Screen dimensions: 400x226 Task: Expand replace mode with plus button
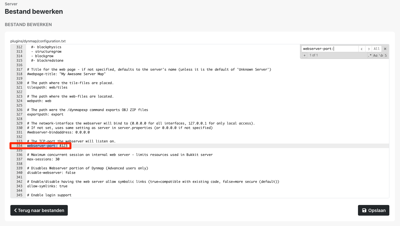tap(304, 55)
